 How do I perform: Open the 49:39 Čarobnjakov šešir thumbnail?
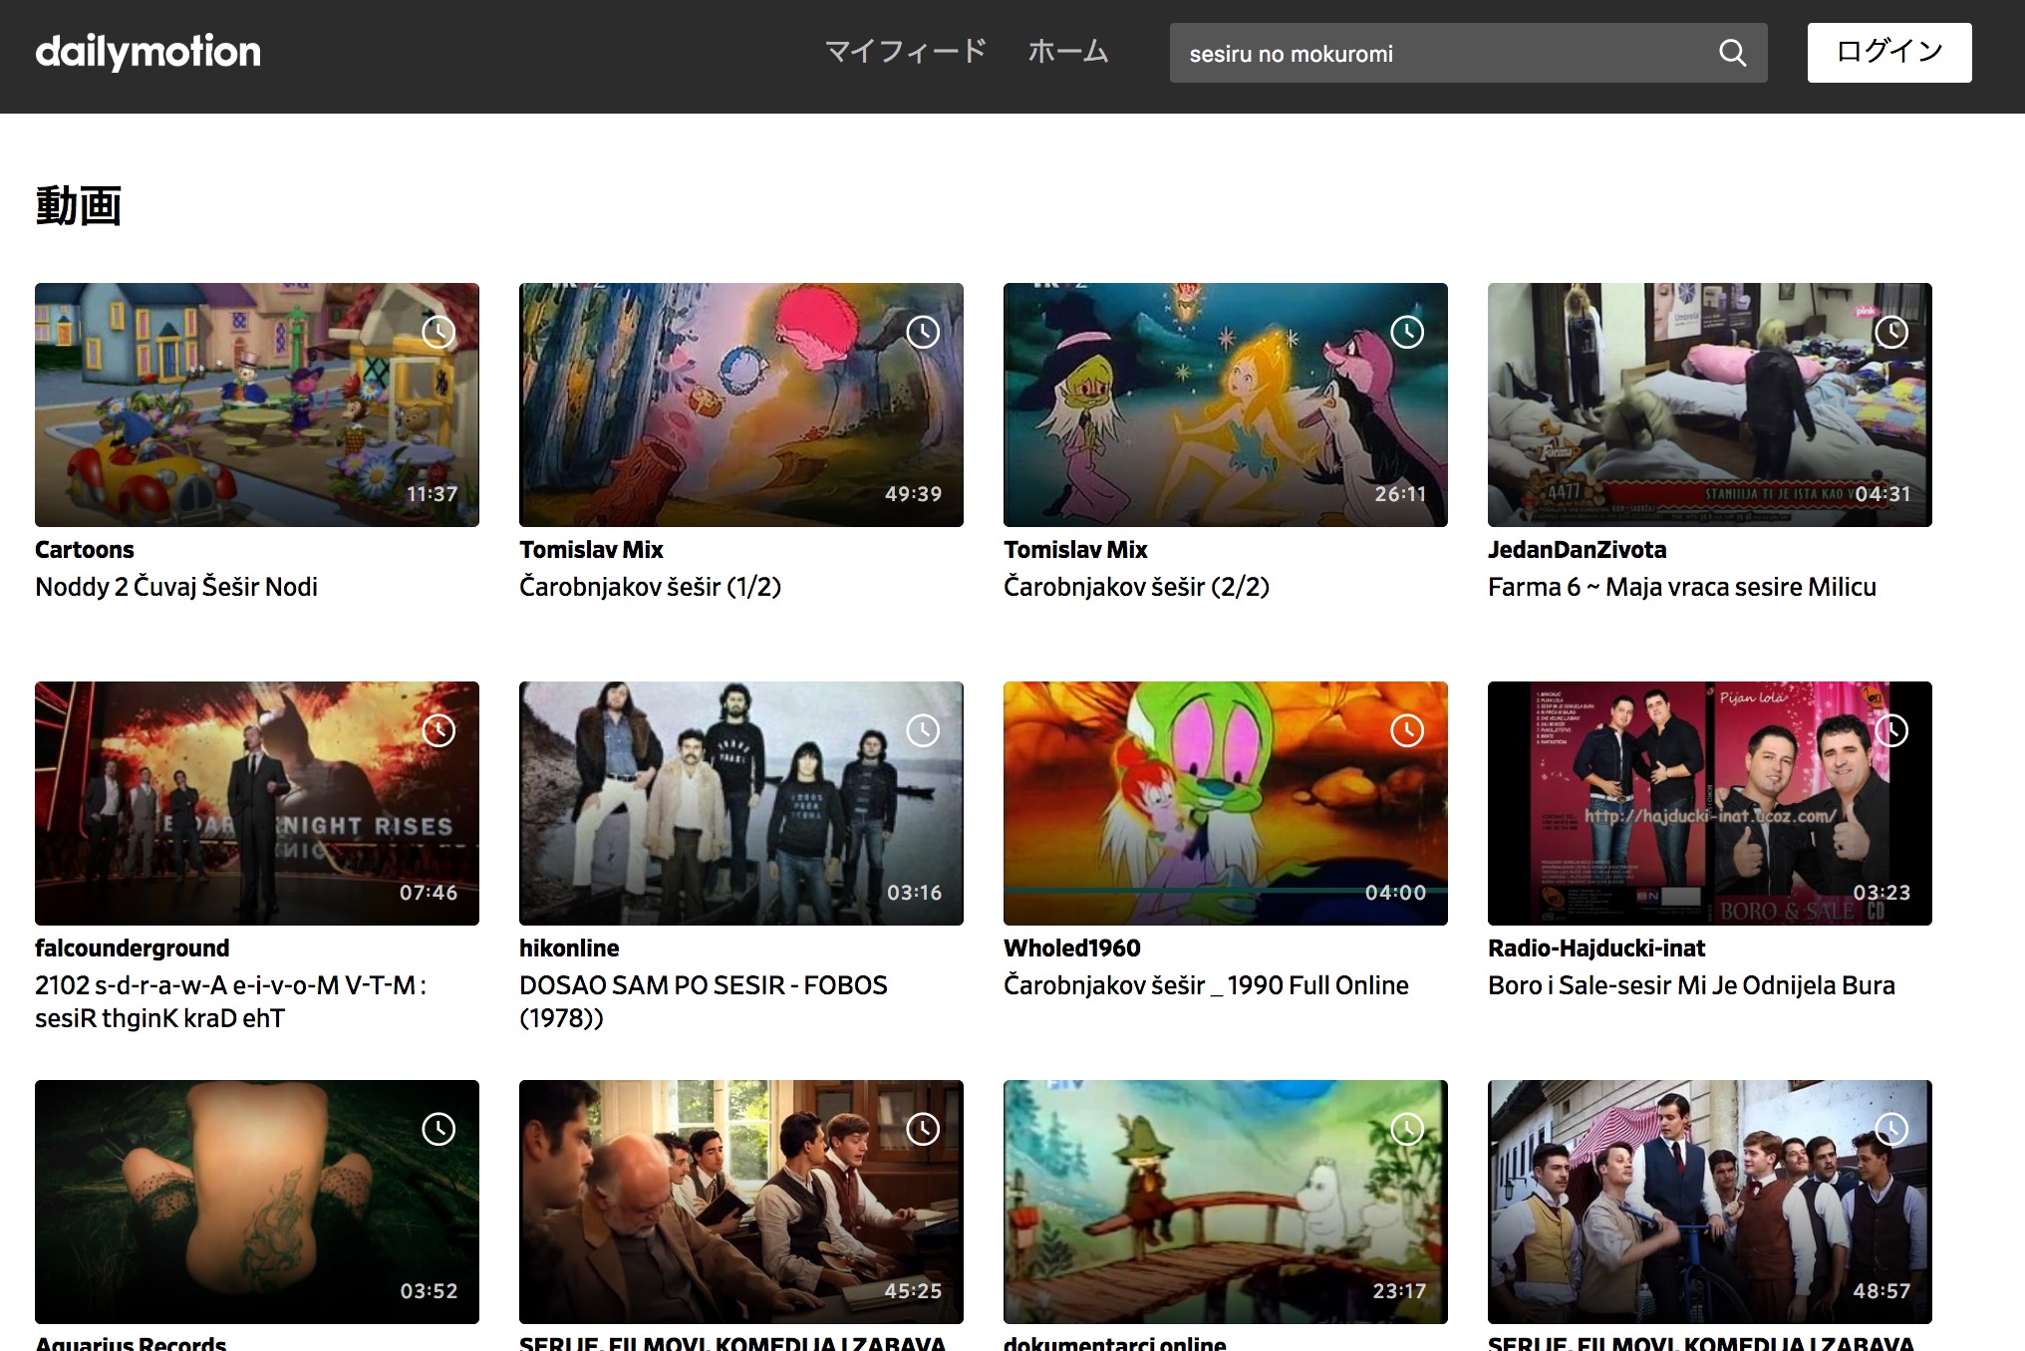pos(741,405)
